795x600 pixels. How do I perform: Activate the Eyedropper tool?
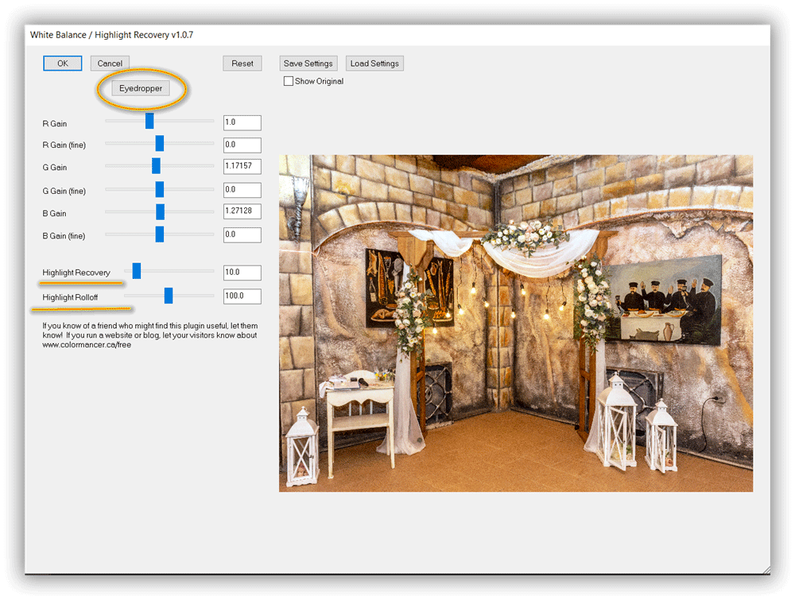(140, 88)
